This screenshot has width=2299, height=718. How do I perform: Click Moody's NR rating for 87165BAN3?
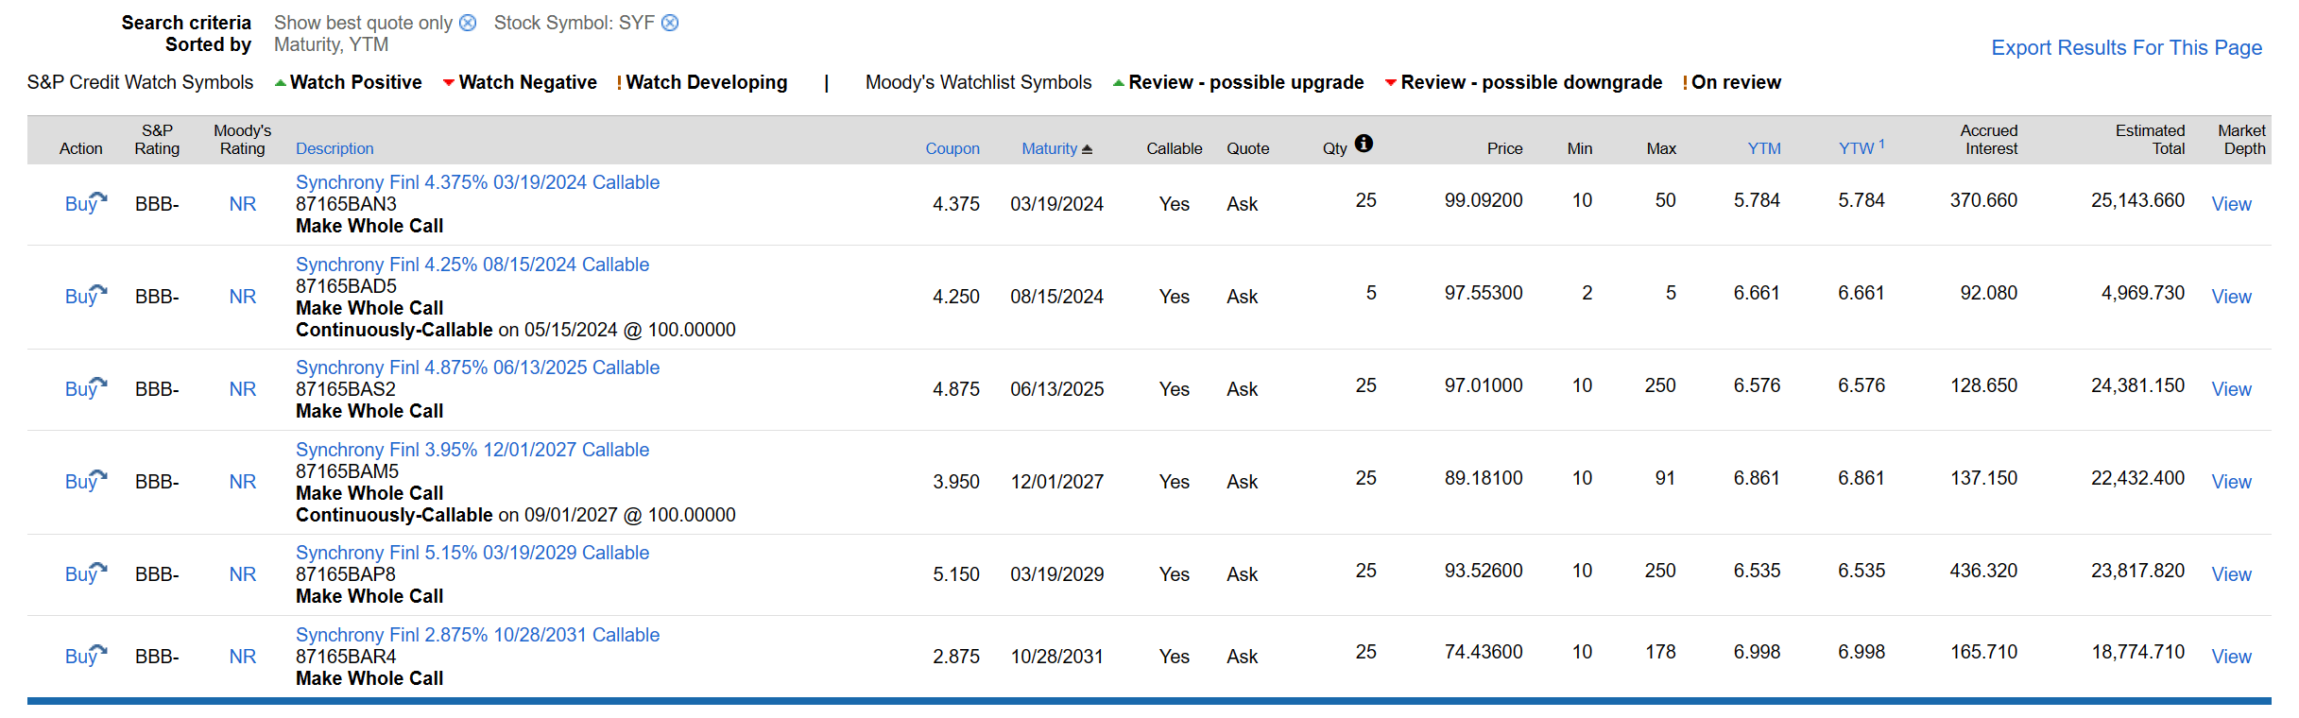(x=243, y=204)
